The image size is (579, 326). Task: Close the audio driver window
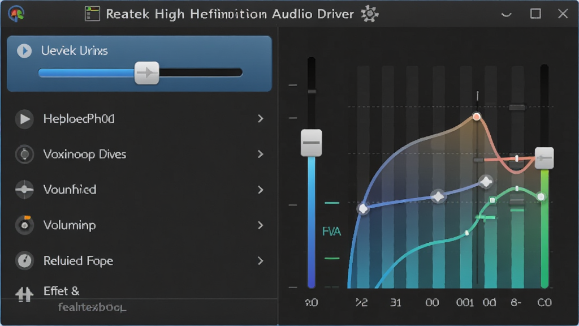(x=563, y=14)
